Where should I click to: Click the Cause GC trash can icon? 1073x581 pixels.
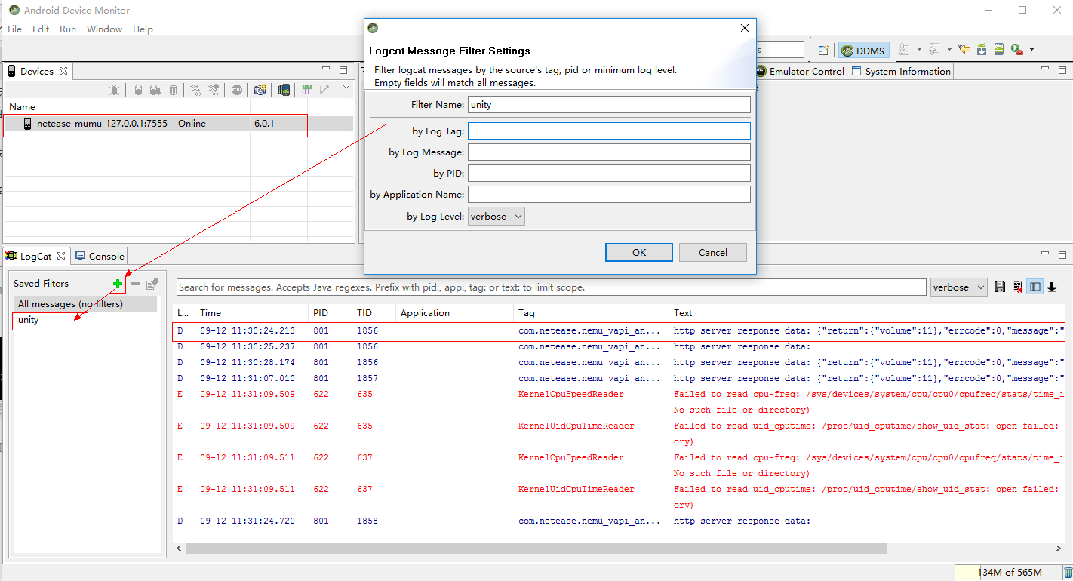coord(173,90)
